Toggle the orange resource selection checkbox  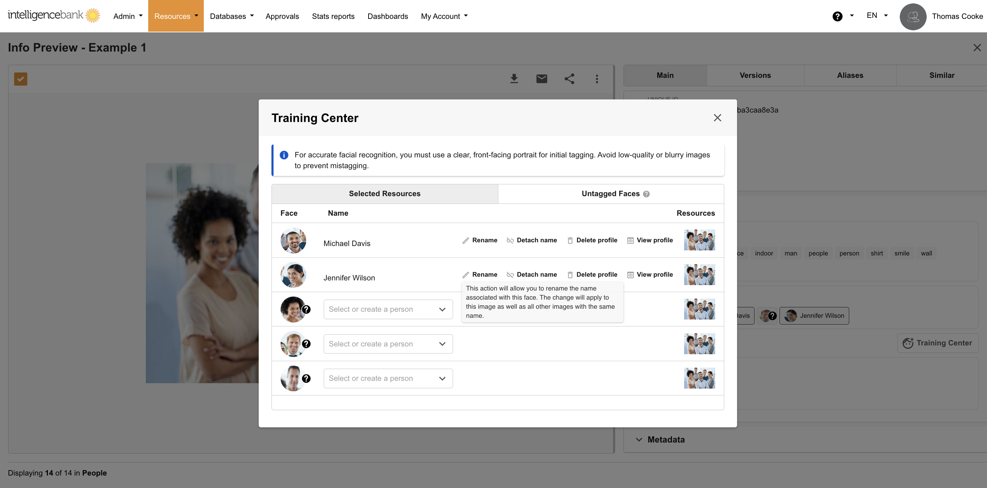coord(21,79)
